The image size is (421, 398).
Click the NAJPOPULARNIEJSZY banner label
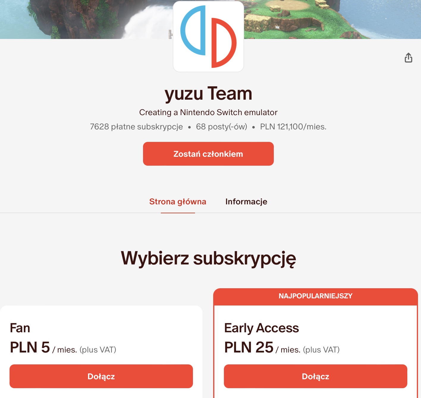(x=315, y=296)
